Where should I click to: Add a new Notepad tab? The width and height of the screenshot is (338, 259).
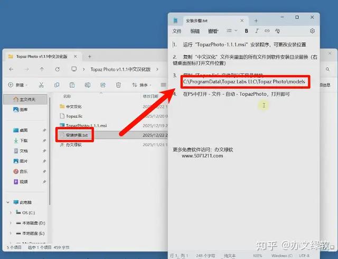[256, 21]
